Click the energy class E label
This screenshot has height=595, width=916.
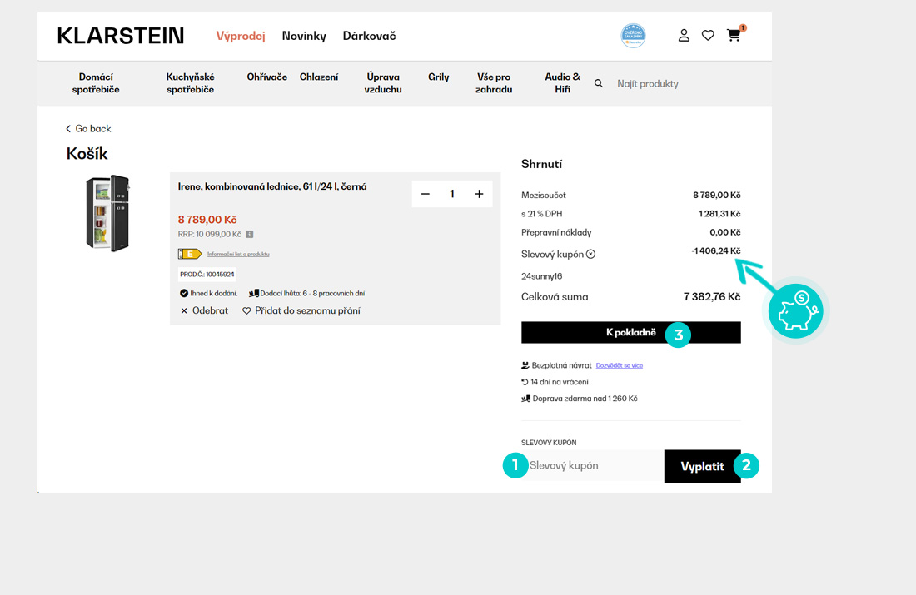pyautogui.click(x=189, y=254)
